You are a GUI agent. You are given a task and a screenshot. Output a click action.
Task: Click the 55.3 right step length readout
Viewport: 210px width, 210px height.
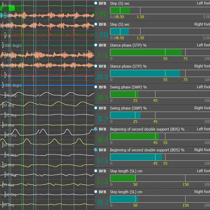click(101, 203)
